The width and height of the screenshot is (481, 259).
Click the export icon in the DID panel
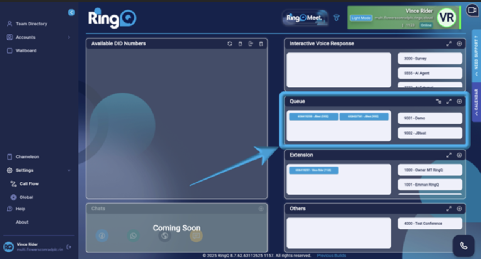(251, 44)
